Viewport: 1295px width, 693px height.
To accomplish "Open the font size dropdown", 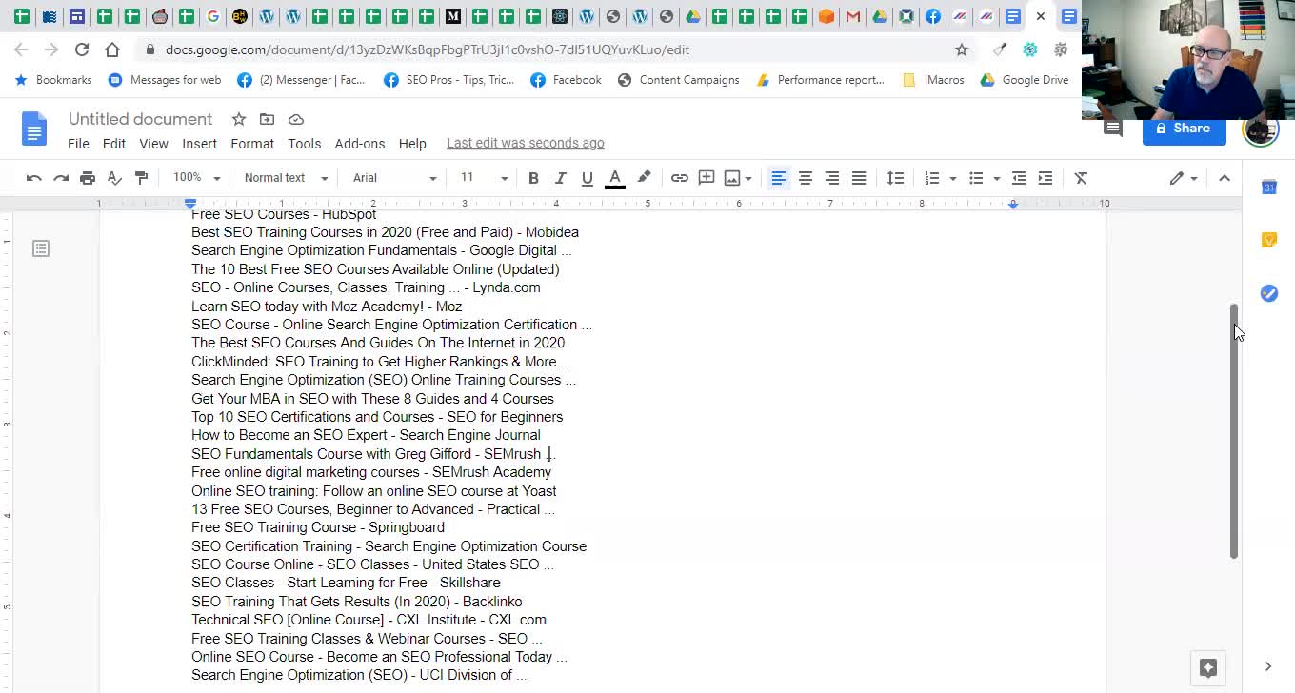I will pos(484,178).
